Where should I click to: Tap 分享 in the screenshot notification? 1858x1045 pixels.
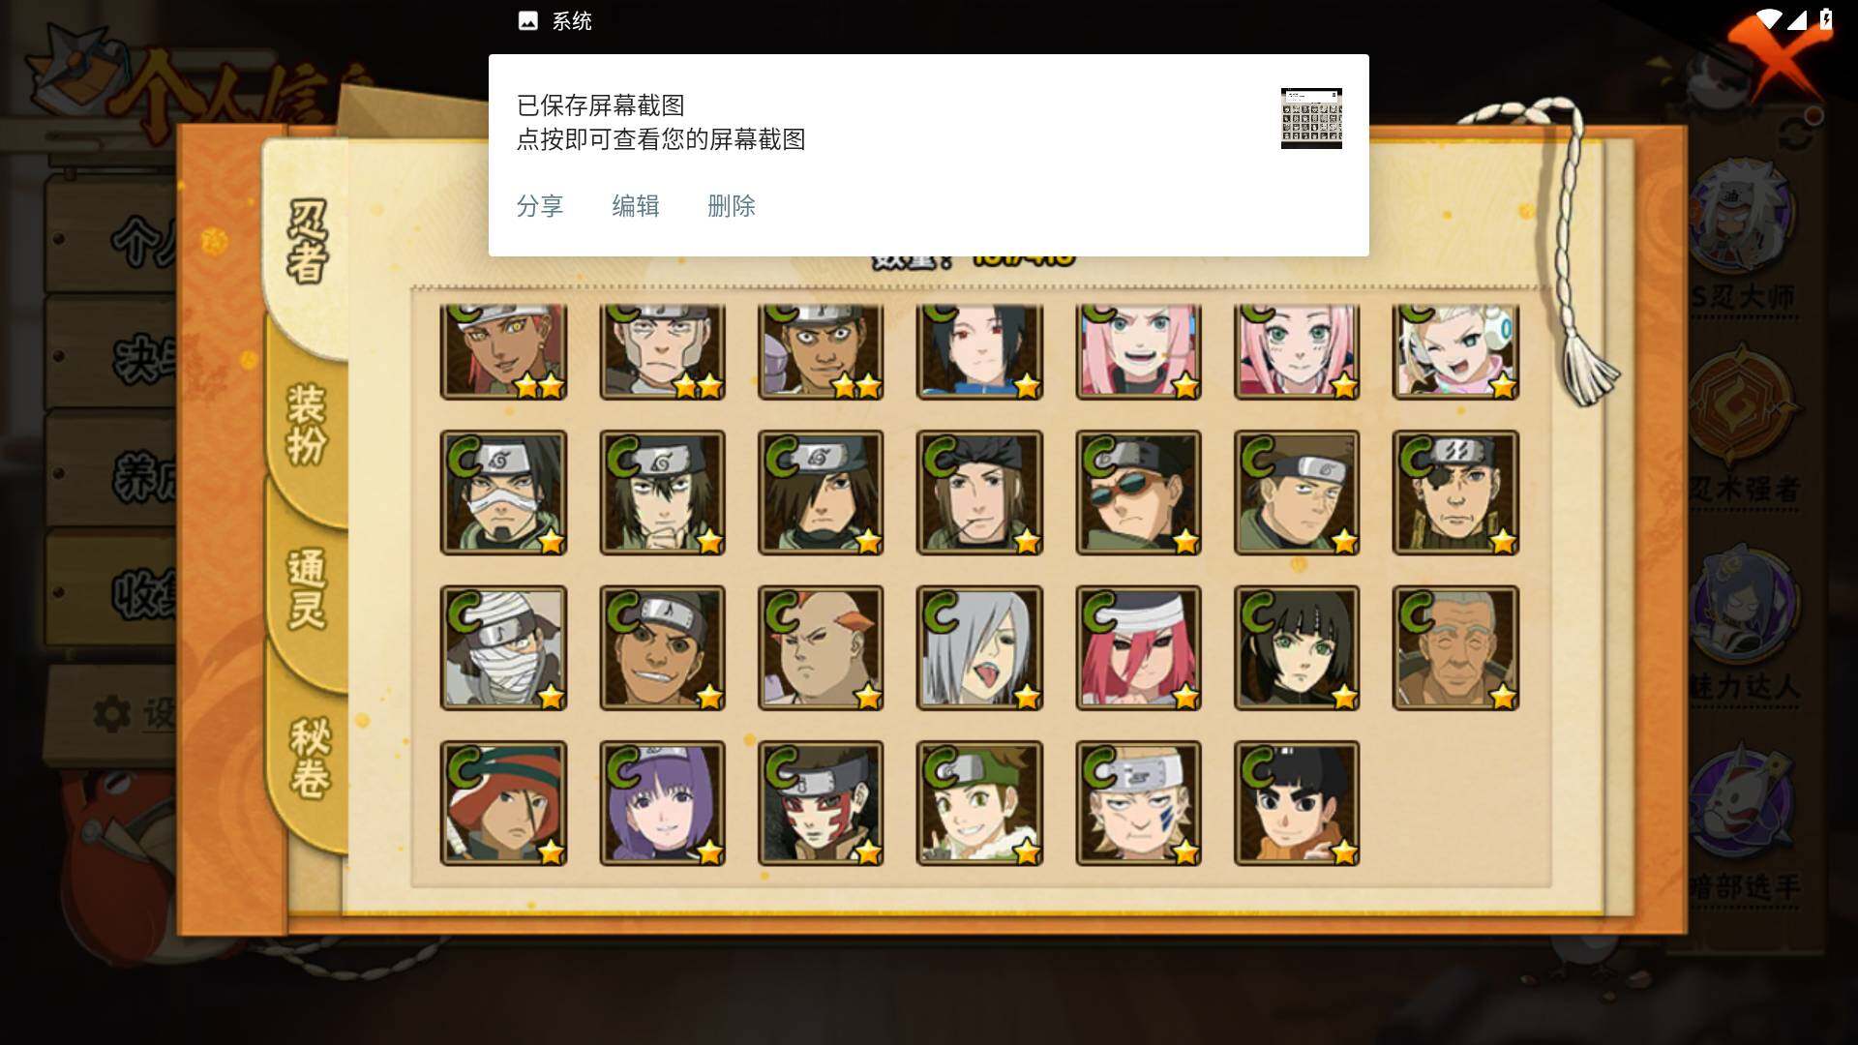click(540, 206)
